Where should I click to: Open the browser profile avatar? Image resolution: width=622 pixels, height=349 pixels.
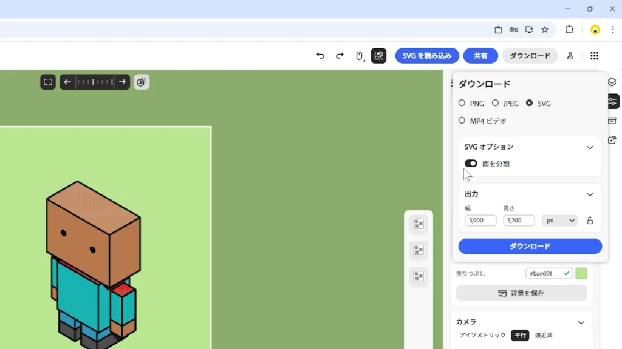(595, 30)
